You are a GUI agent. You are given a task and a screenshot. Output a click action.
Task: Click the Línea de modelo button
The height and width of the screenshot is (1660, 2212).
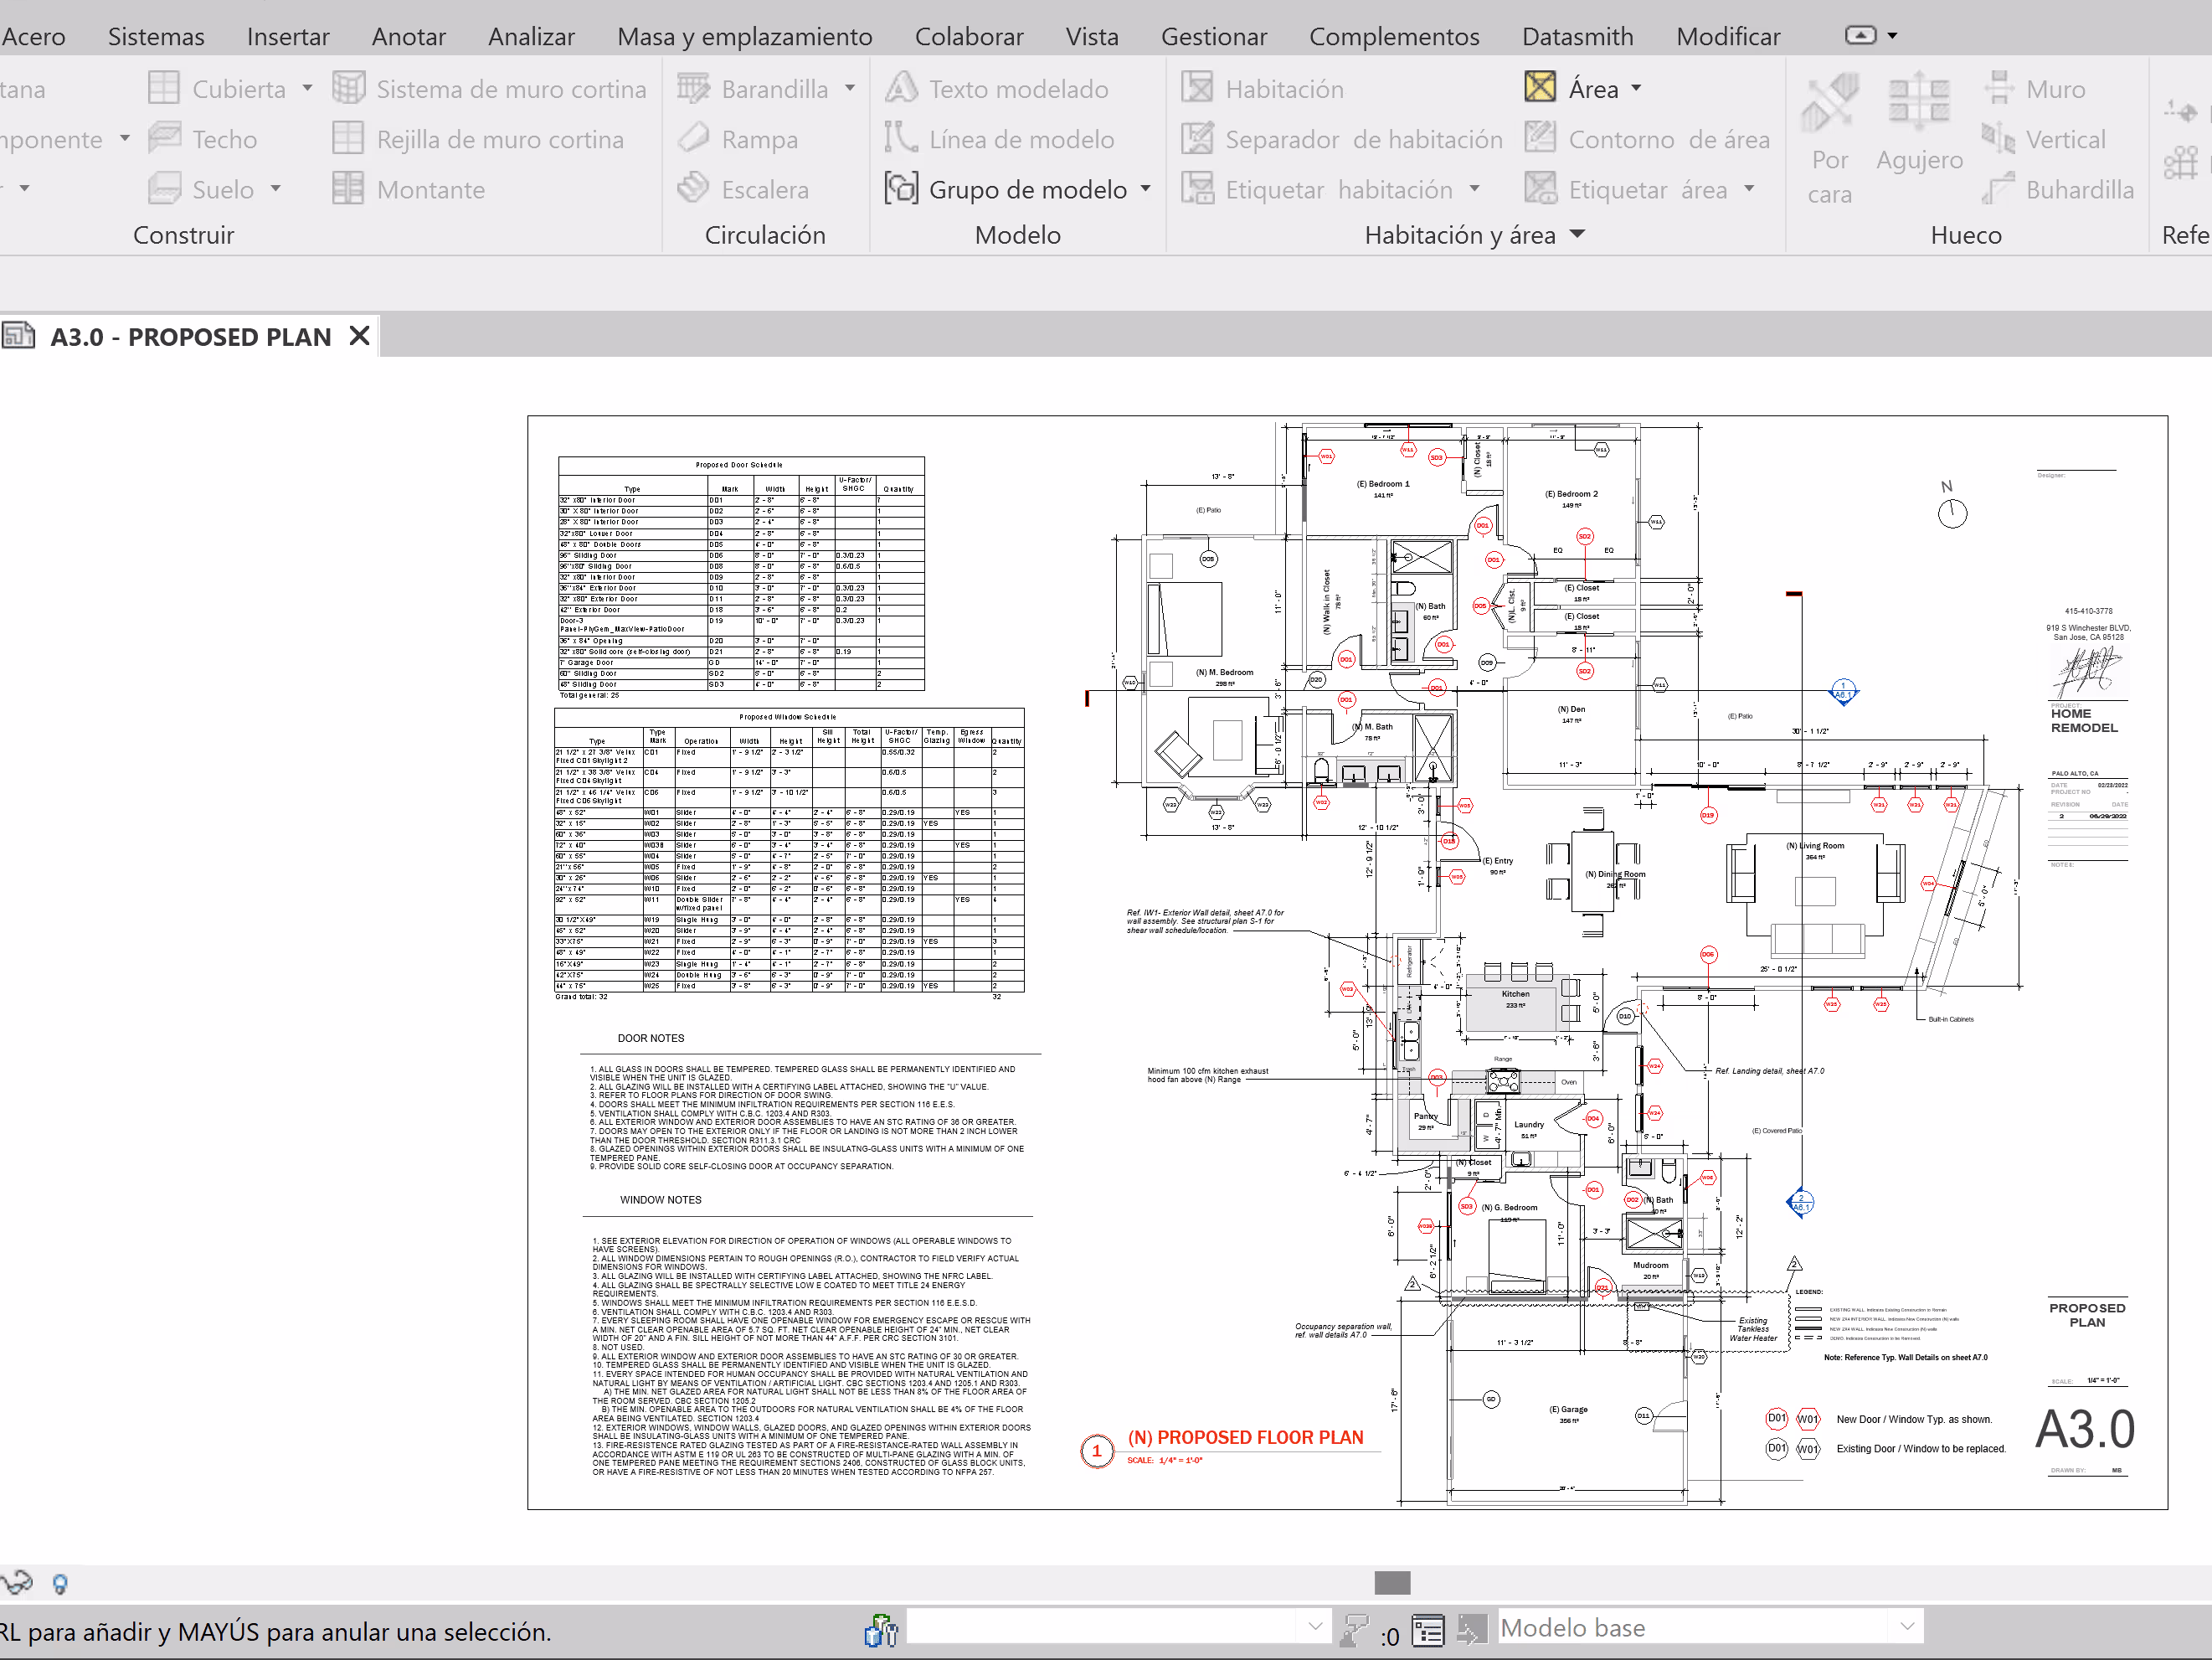(x=998, y=139)
